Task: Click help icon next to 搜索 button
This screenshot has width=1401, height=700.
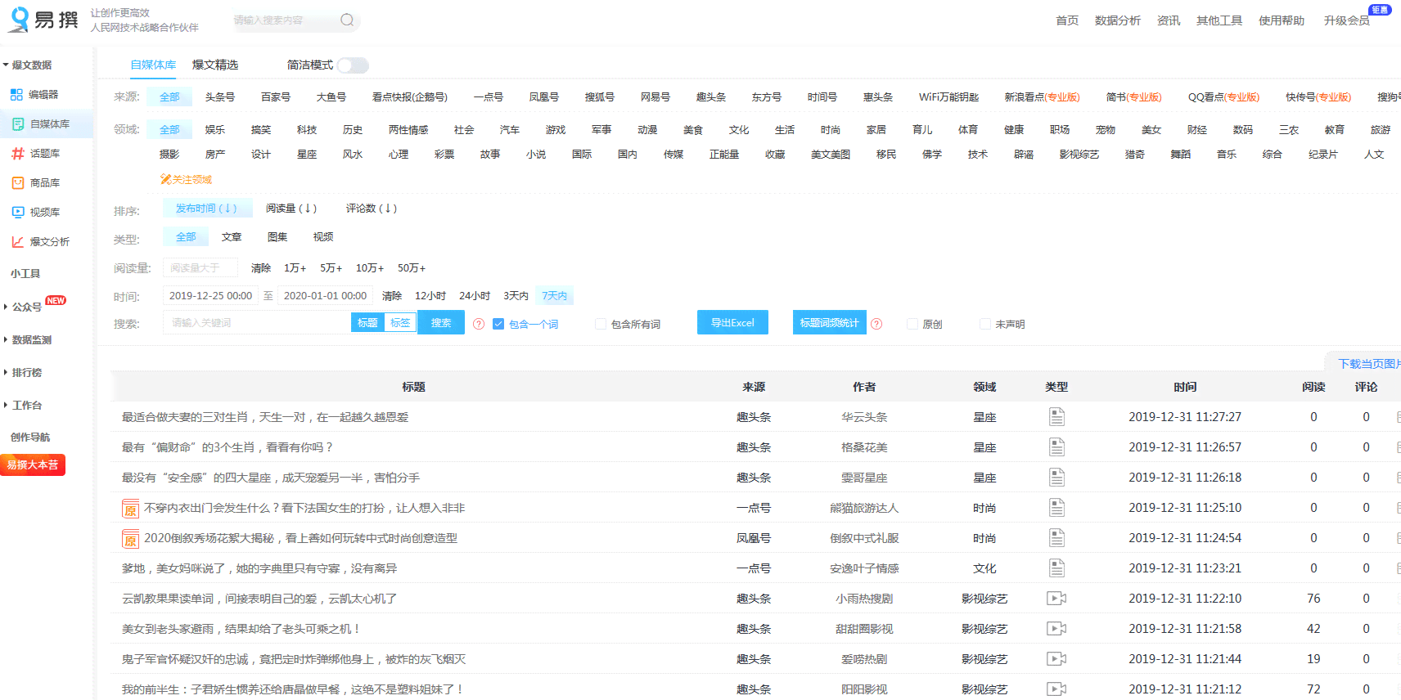Action: pyautogui.click(x=479, y=324)
